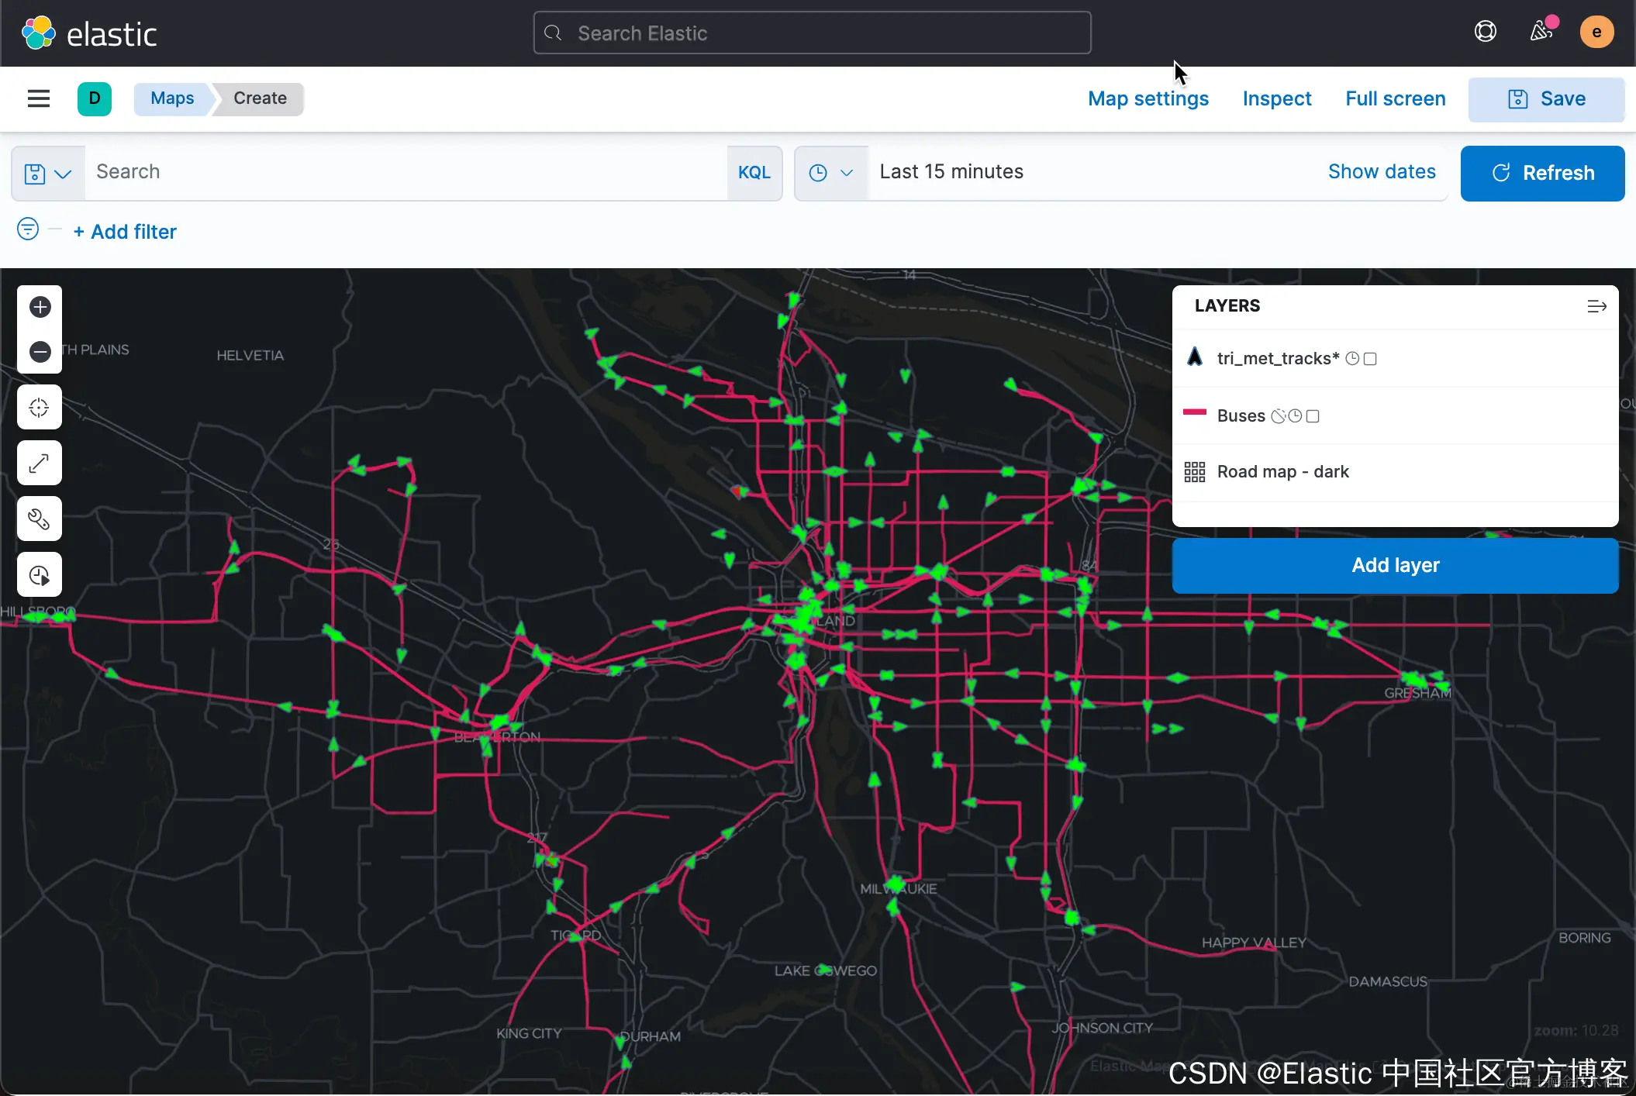Open the map drawing tools button
Screen dimensions: 1636x1096
pyautogui.click(x=40, y=519)
